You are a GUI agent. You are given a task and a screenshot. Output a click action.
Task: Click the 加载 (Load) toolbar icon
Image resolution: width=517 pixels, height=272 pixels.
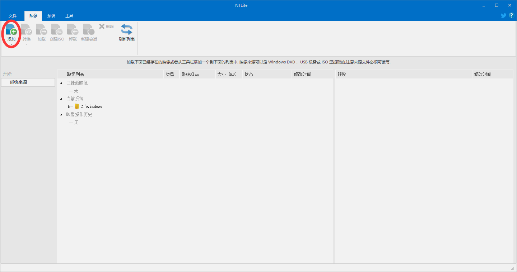click(42, 30)
